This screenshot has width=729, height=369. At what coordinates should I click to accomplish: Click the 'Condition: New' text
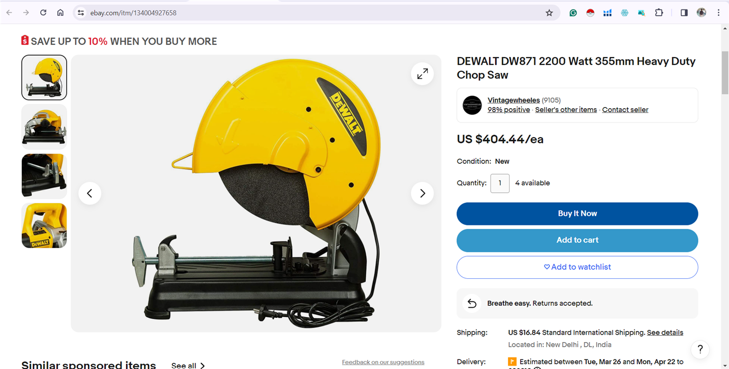pyautogui.click(x=483, y=162)
